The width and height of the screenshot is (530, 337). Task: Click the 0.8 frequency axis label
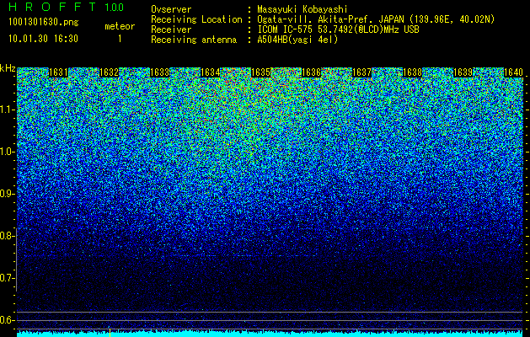[7, 236]
